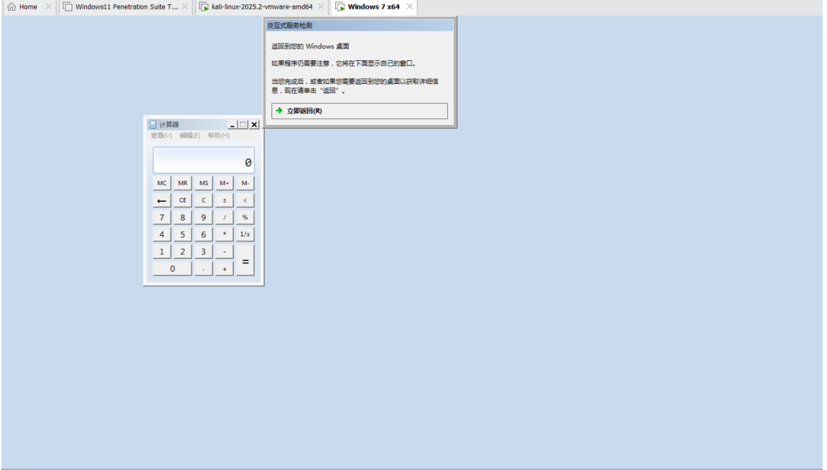The height and width of the screenshot is (470, 827).
Task: Close the calculator window
Action: click(x=254, y=124)
